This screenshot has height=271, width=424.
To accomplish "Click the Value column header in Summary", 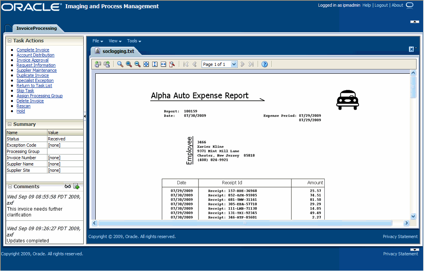I will [65, 133].
